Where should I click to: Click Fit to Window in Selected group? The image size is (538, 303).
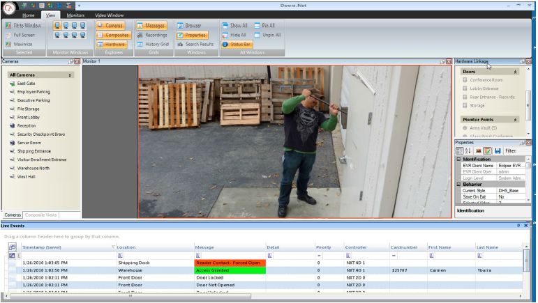23,25
